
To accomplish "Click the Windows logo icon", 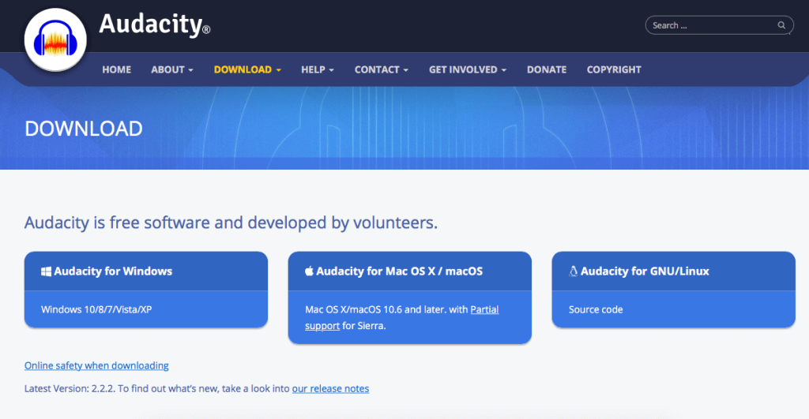I will (x=46, y=271).
